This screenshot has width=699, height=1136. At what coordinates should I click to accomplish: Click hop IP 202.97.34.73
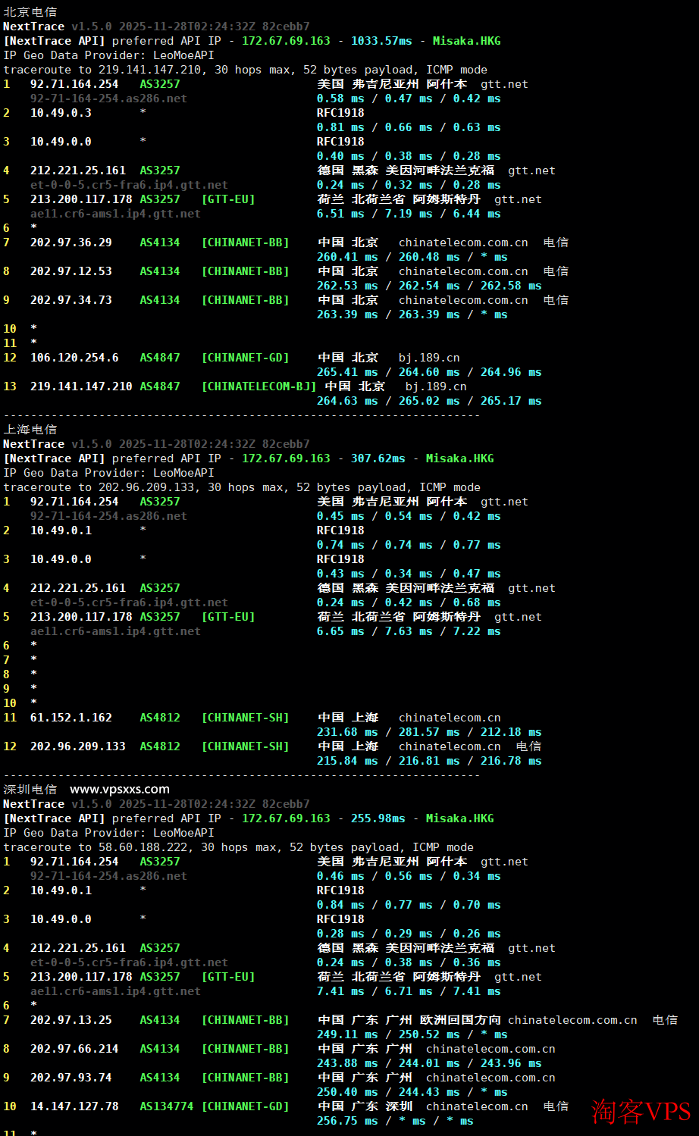71,300
